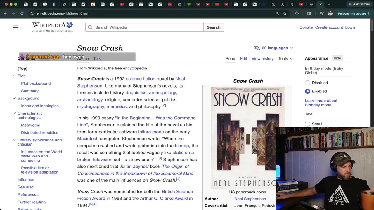Open Learn more about Birthday mode link

321,103
